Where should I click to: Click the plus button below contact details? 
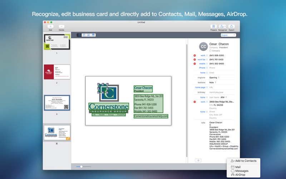click(x=198, y=160)
